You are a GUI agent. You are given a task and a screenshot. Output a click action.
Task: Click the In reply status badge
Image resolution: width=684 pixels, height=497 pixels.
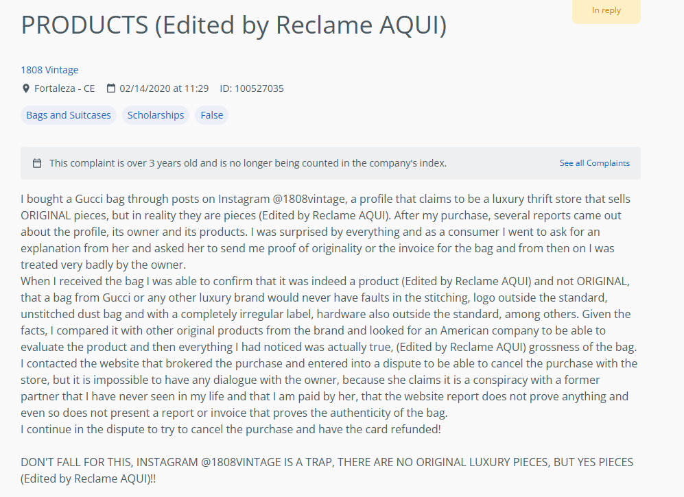click(606, 10)
